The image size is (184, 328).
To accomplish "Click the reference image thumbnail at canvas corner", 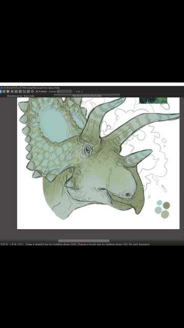I will coord(153,100).
